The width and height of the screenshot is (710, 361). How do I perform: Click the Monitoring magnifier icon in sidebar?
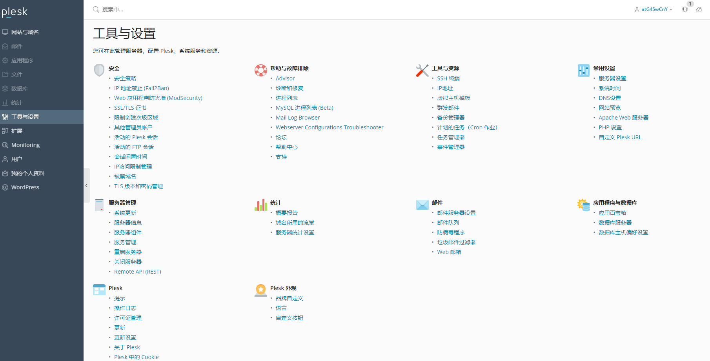click(x=5, y=145)
